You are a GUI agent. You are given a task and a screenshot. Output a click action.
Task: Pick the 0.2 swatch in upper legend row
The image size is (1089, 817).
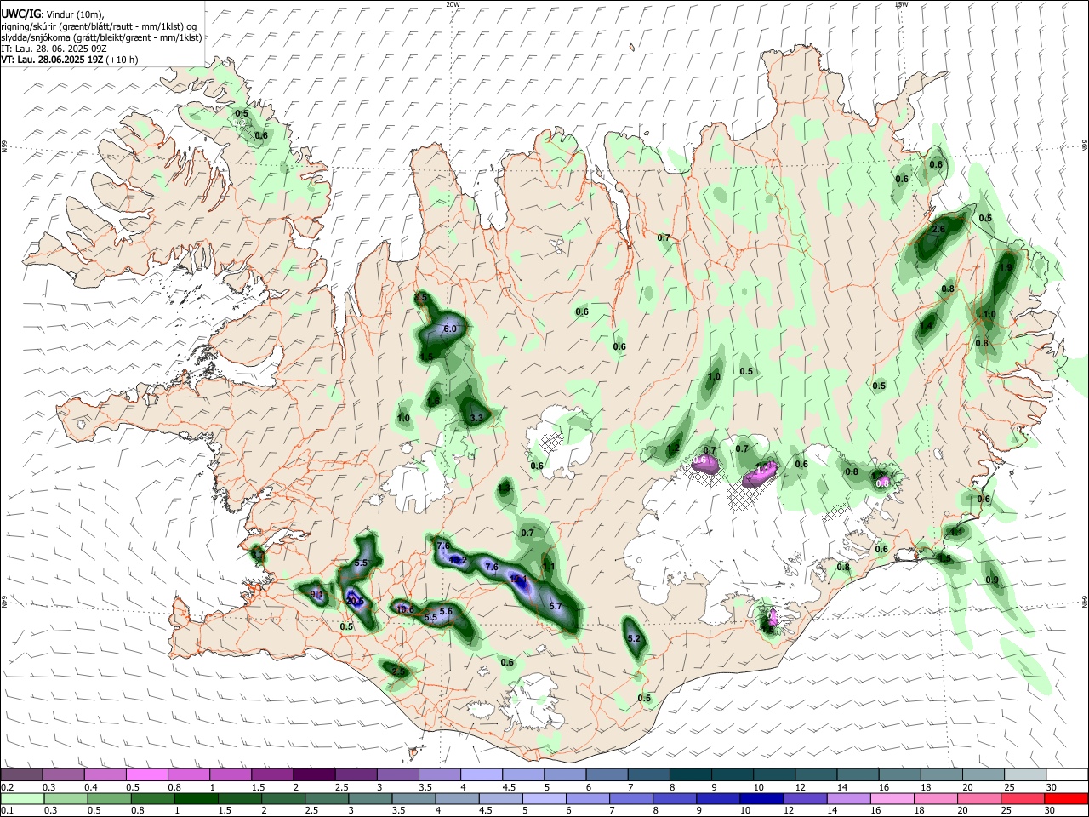click(x=21, y=774)
